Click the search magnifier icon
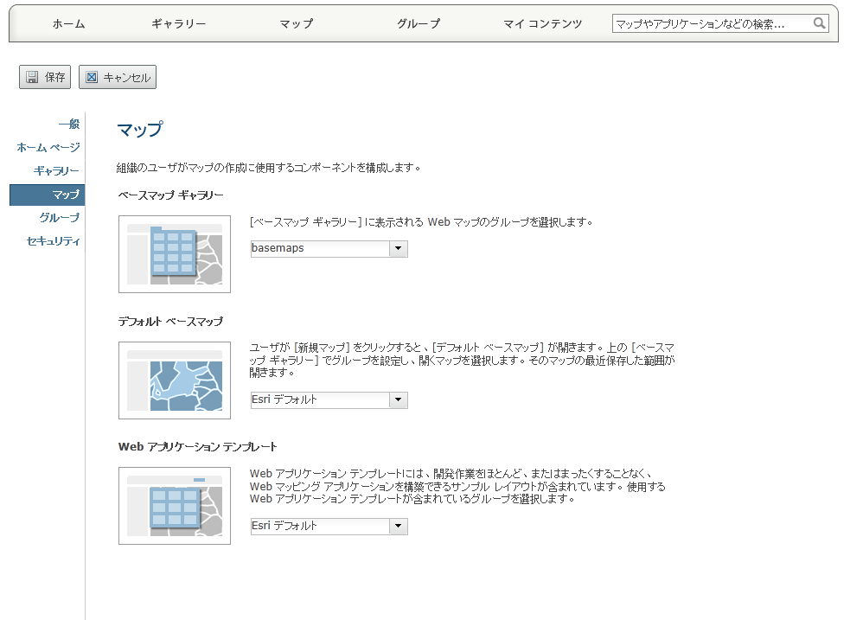This screenshot has height=620, width=850. pyautogui.click(x=819, y=24)
